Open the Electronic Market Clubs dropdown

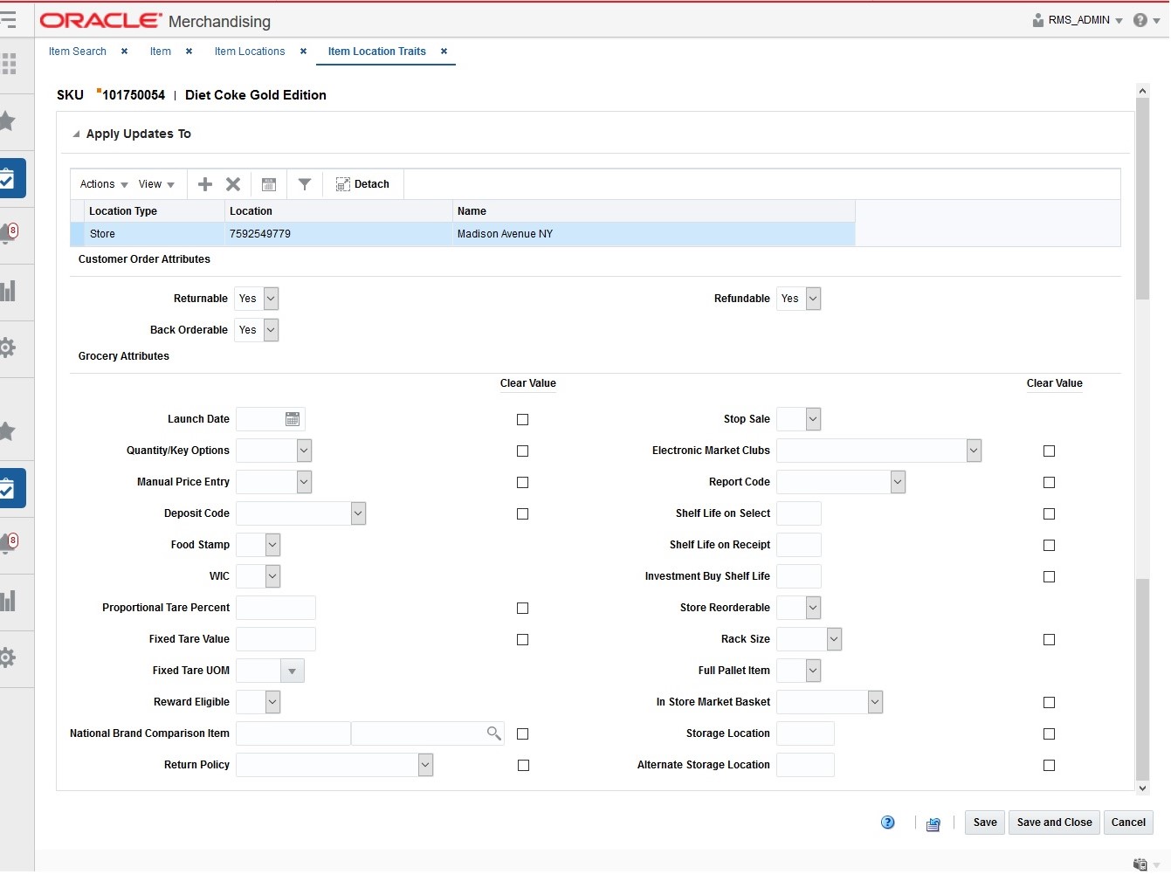[973, 450]
